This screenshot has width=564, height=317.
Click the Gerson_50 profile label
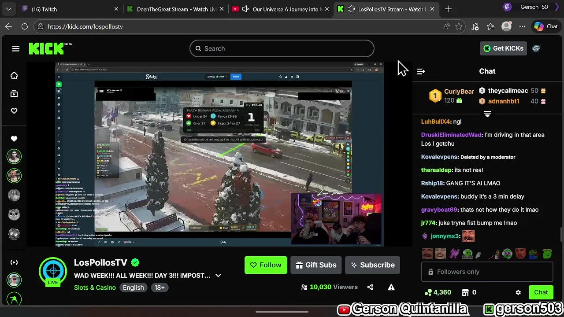click(534, 7)
